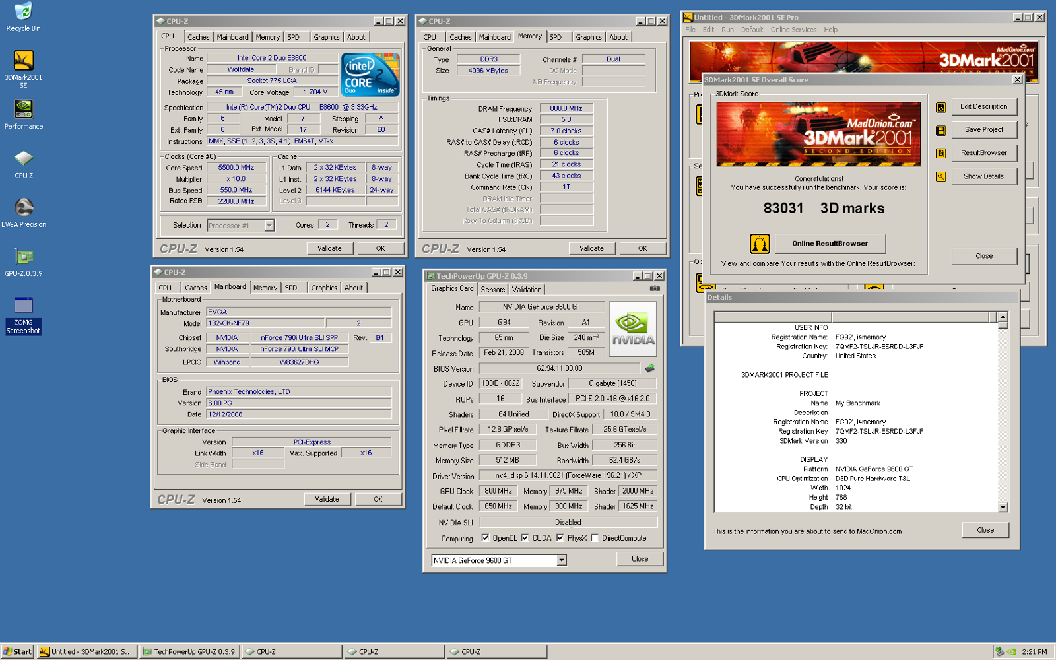Open the Performance desktop icon
This screenshot has height=660, width=1056.
[x=23, y=115]
